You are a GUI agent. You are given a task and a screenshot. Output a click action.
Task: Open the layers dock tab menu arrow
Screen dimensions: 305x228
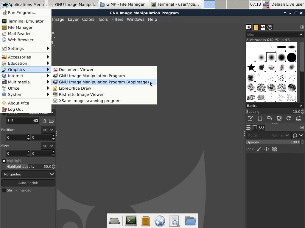click(x=302, y=128)
